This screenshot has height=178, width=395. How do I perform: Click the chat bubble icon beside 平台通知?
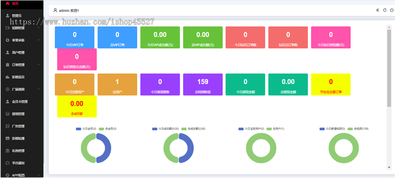(7, 162)
